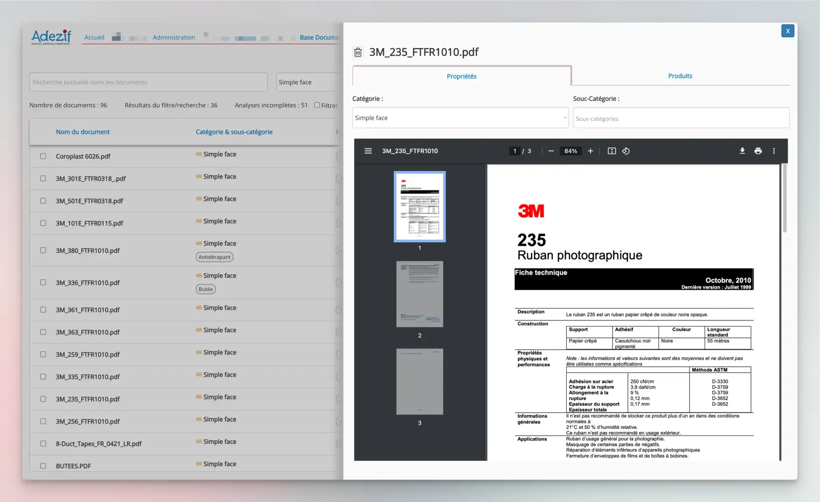Open Administration menu
Screen dimensions: 820x502
coord(174,38)
